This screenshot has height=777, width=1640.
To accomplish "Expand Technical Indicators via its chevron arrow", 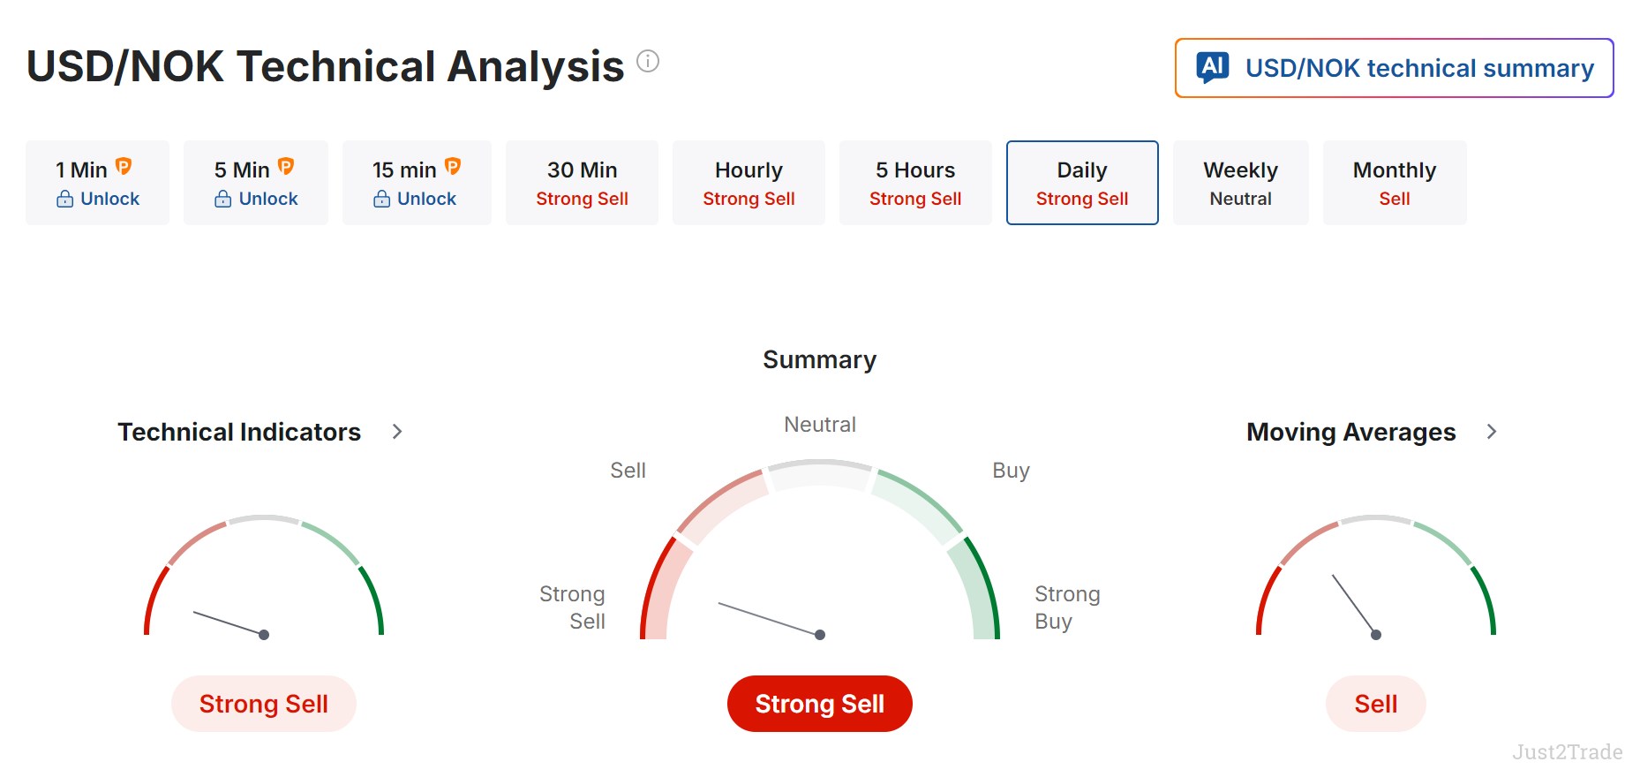I will point(397,432).
